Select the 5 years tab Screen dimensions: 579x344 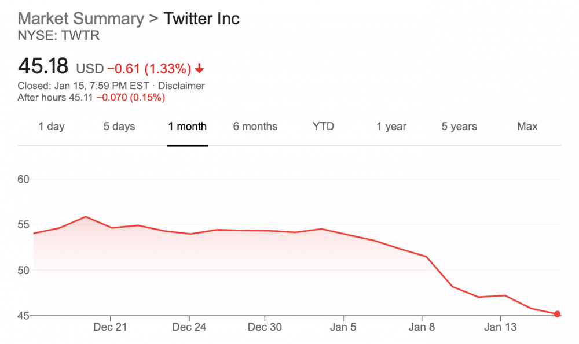[x=459, y=126]
